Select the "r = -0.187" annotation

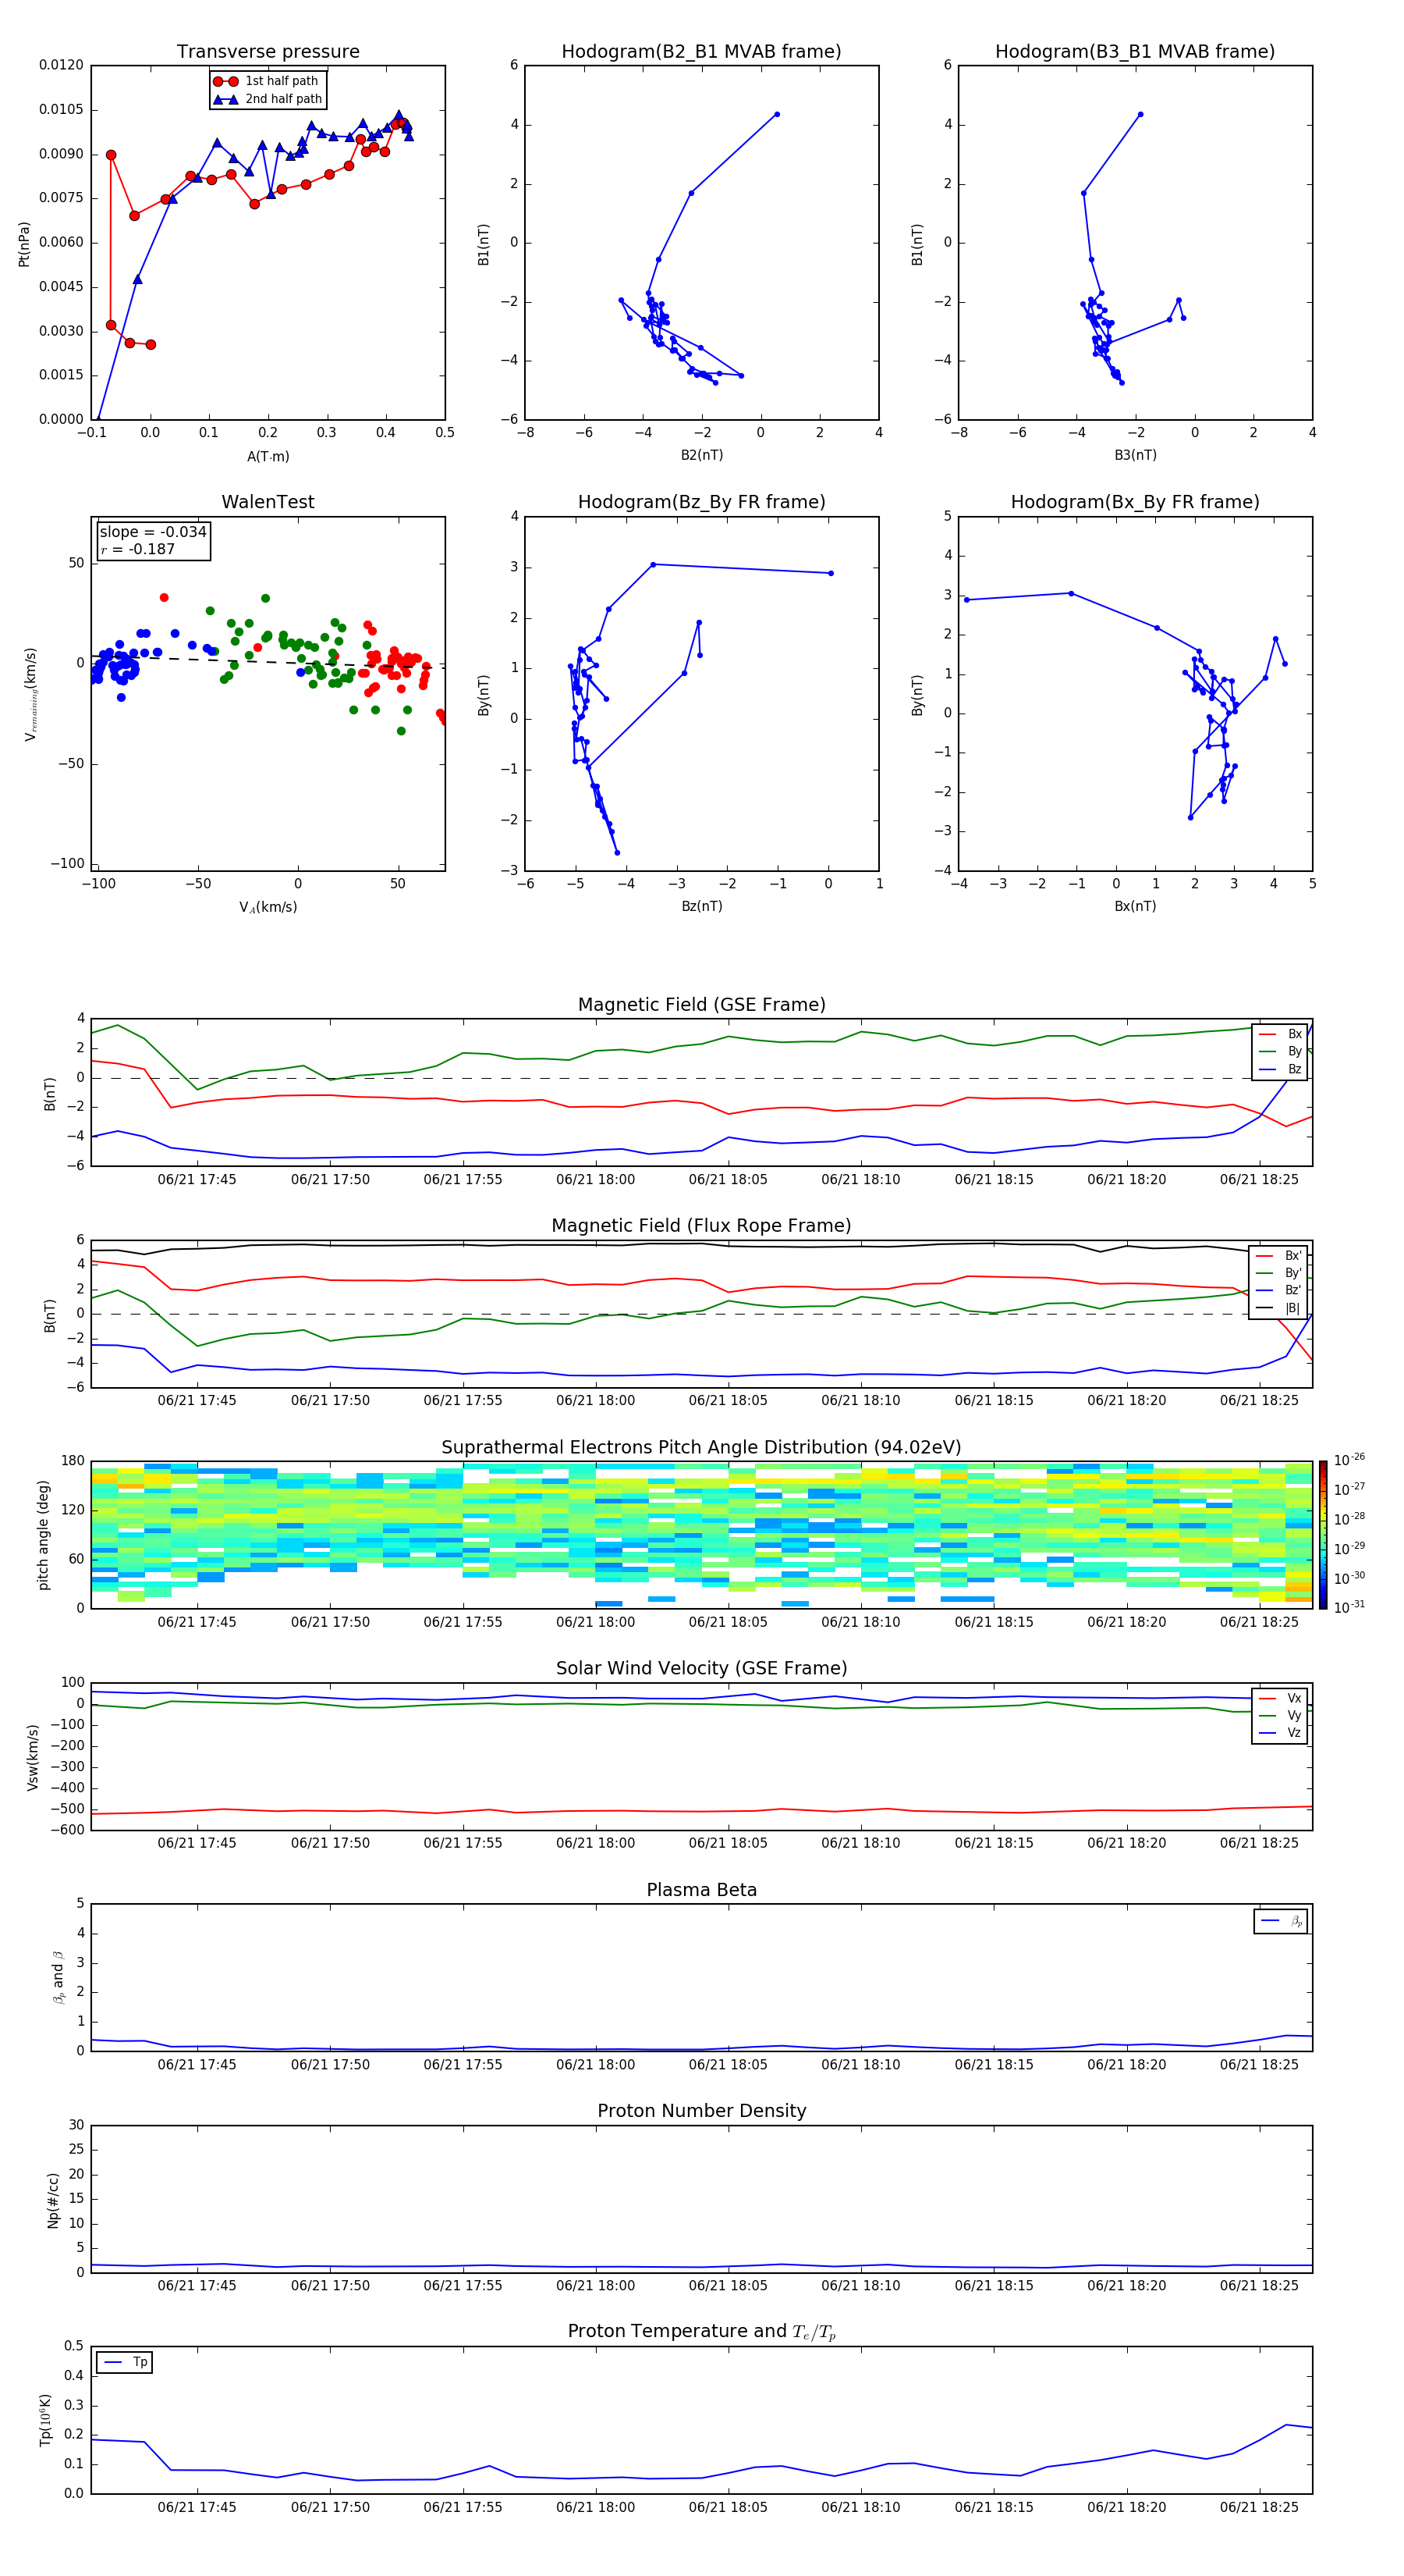pos(138,549)
